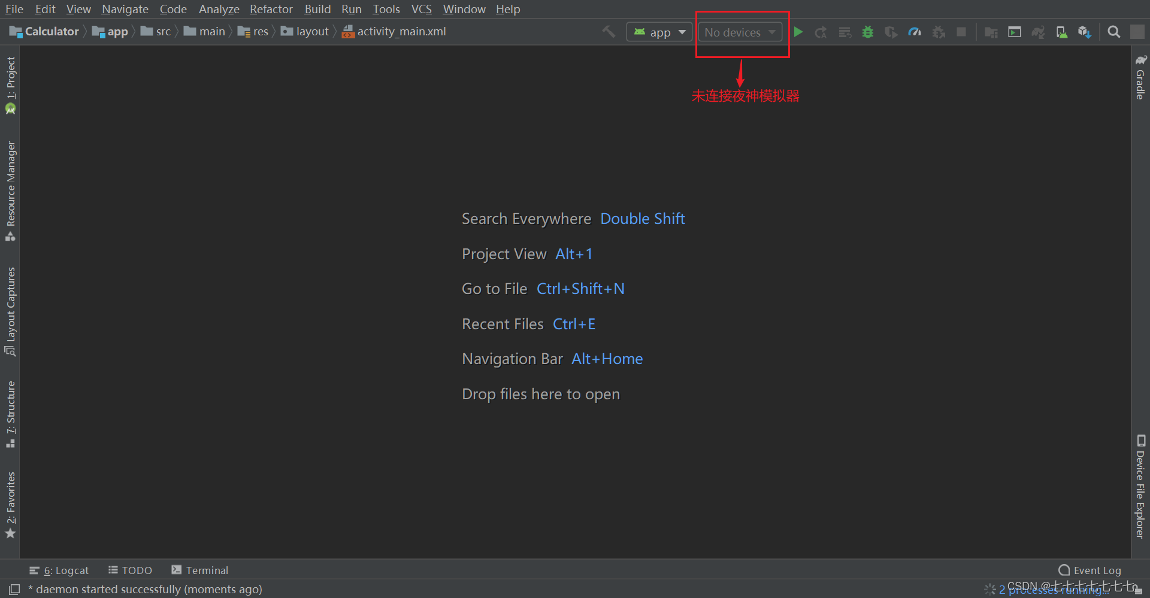Open the Window menu
This screenshot has width=1150, height=598.
(x=464, y=9)
